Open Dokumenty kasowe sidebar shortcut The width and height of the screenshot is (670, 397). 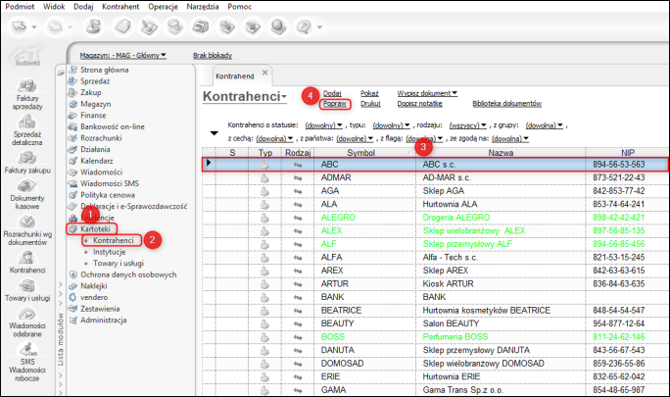26,195
